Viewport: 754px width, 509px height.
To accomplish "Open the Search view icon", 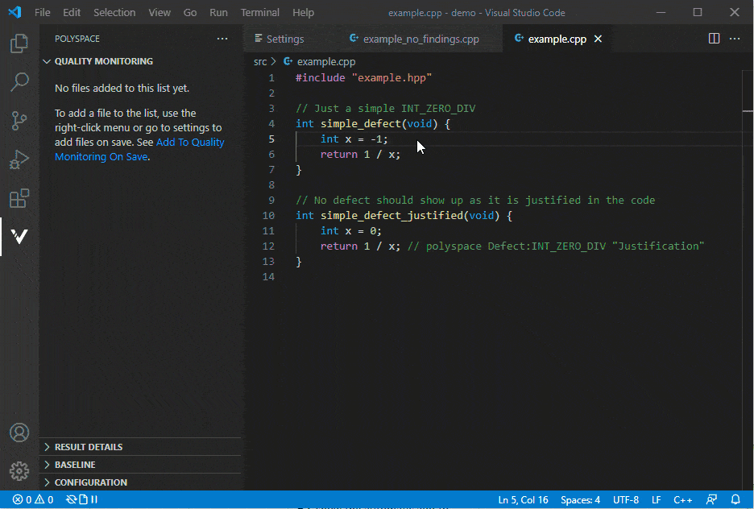I will point(19,82).
